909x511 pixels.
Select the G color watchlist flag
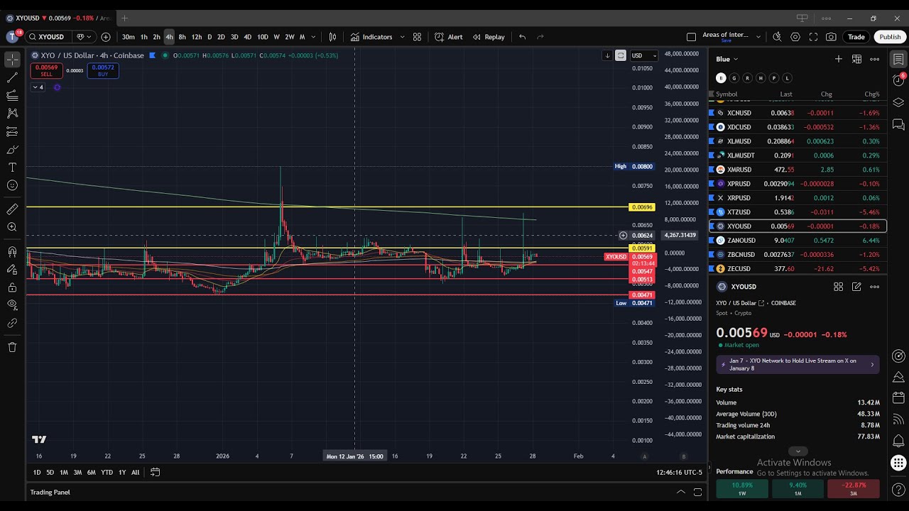[x=734, y=78]
